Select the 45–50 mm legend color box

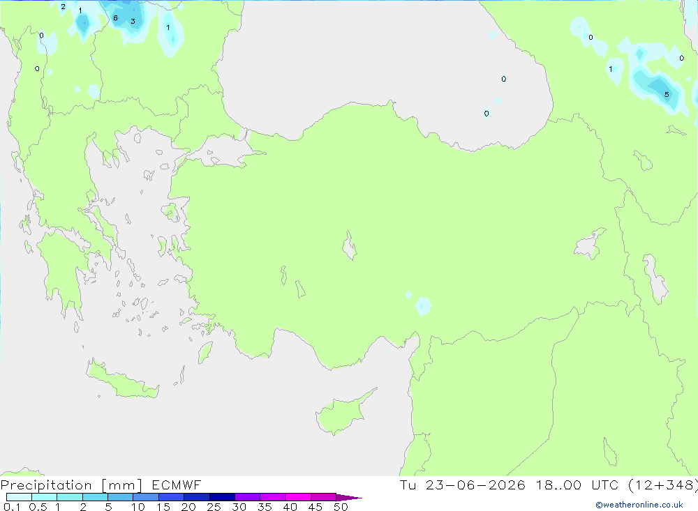click(x=324, y=497)
